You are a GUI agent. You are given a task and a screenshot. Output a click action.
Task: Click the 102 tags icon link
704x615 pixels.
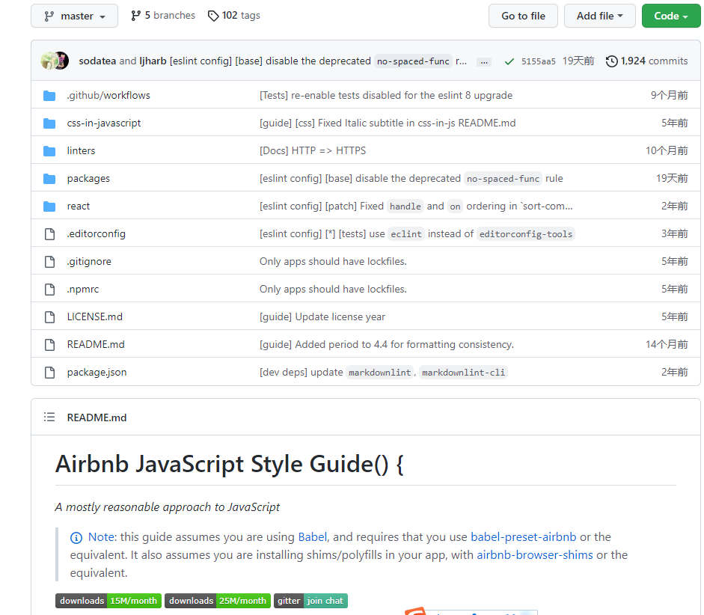point(234,16)
